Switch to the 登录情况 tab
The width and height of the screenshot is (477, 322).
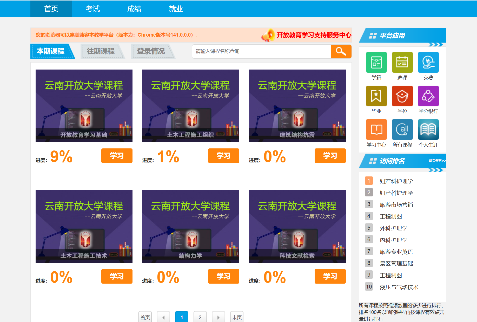[x=151, y=51]
